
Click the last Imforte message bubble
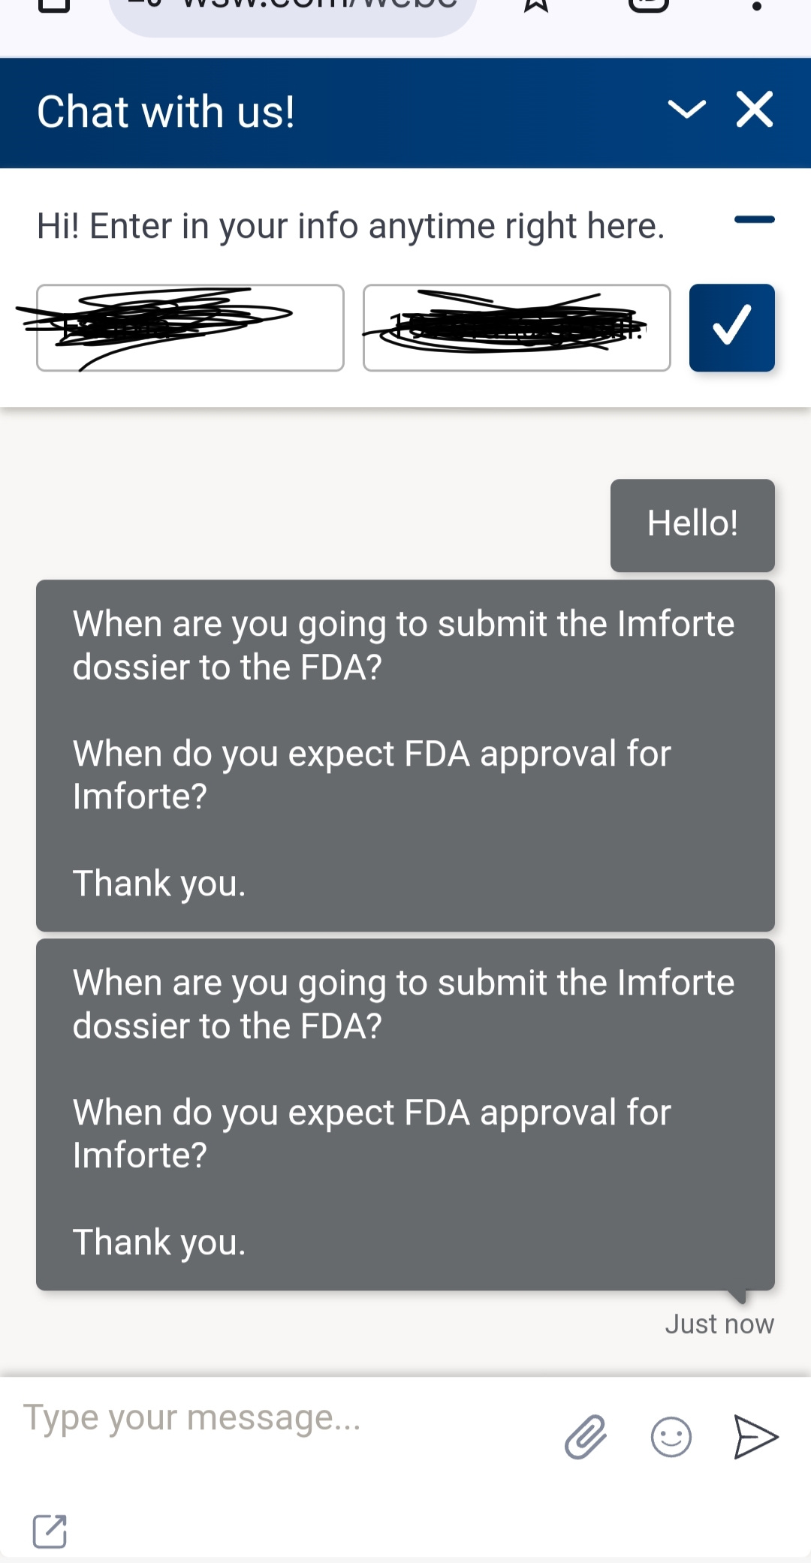pos(405,1114)
